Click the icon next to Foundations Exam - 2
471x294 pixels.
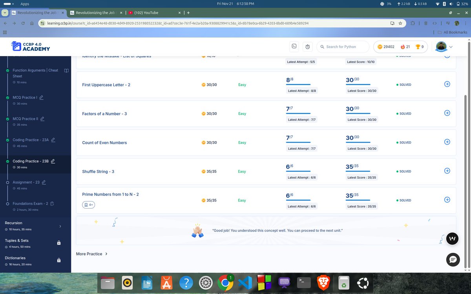pos(52,204)
